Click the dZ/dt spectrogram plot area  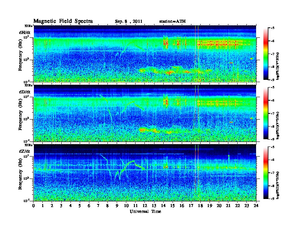click(x=145, y=172)
